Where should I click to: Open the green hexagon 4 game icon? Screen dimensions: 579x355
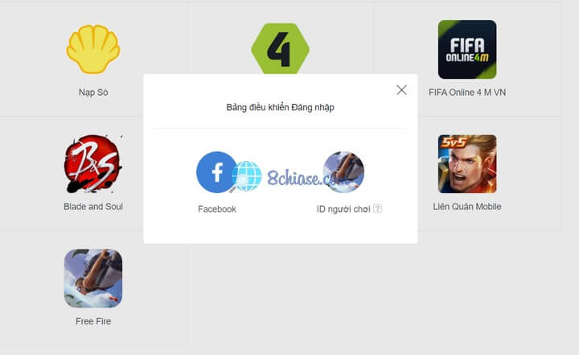pyautogui.click(x=281, y=48)
